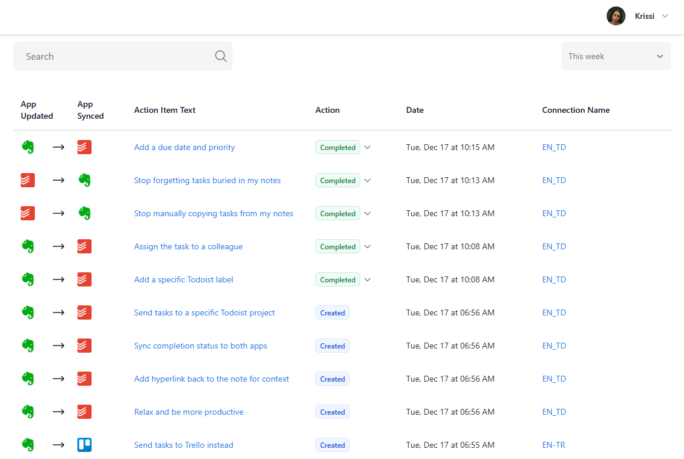
Task: Click Todoist icon in 'Stop manually copying' row
Action: pos(28,213)
